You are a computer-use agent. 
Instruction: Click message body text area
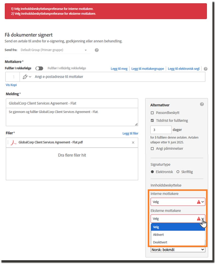72,117
